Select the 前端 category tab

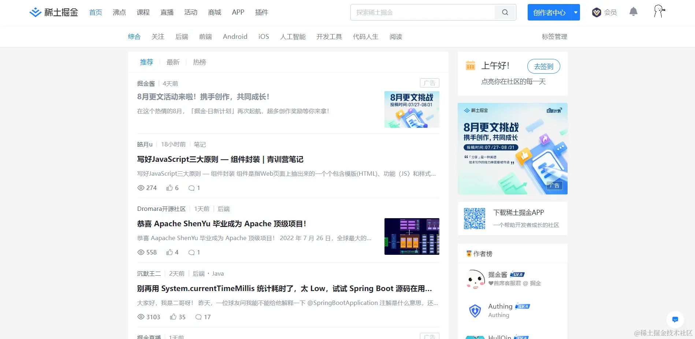tap(205, 37)
